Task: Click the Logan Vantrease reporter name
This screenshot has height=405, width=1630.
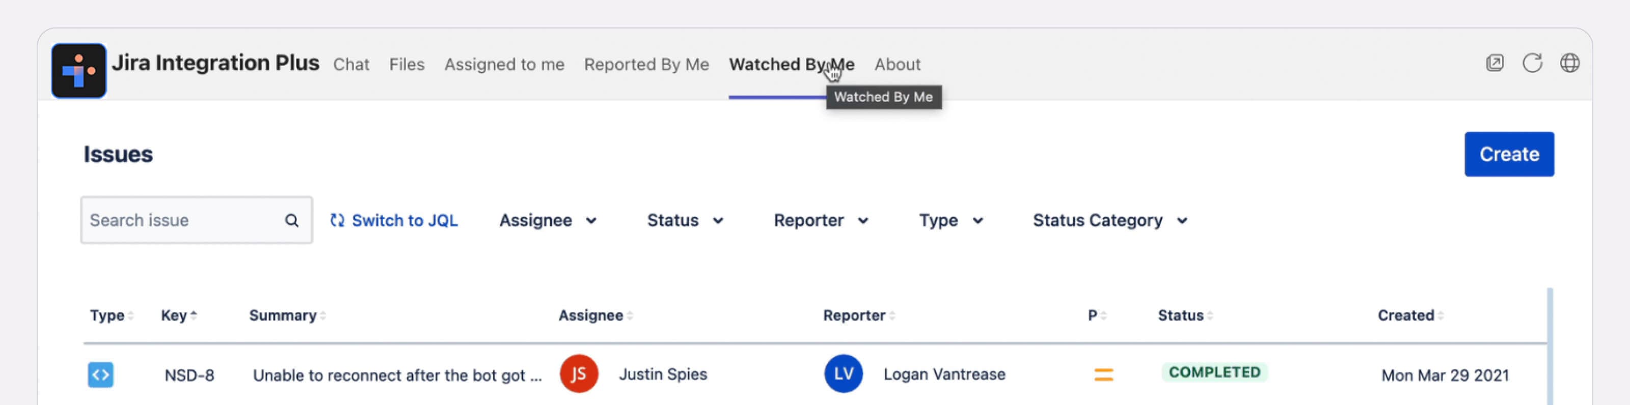Action: [944, 374]
